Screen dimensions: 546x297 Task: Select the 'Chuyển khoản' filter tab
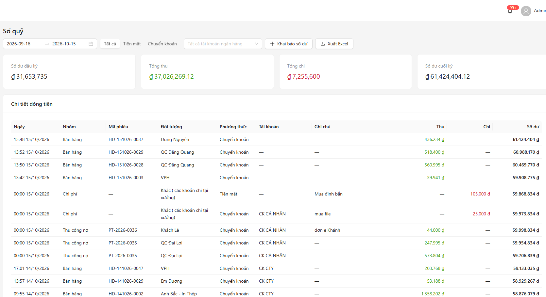tap(162, 44)
